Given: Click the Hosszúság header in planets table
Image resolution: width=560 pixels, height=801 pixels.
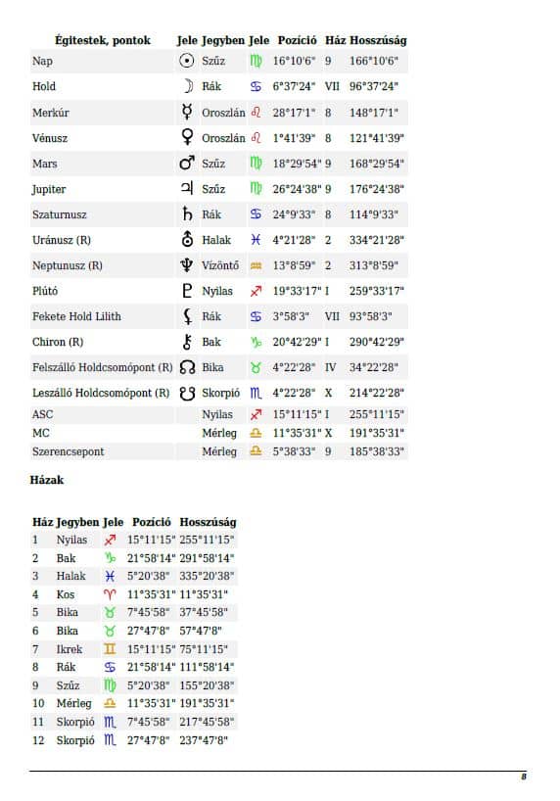Looking at the screenshot, I should coord(378,40).
